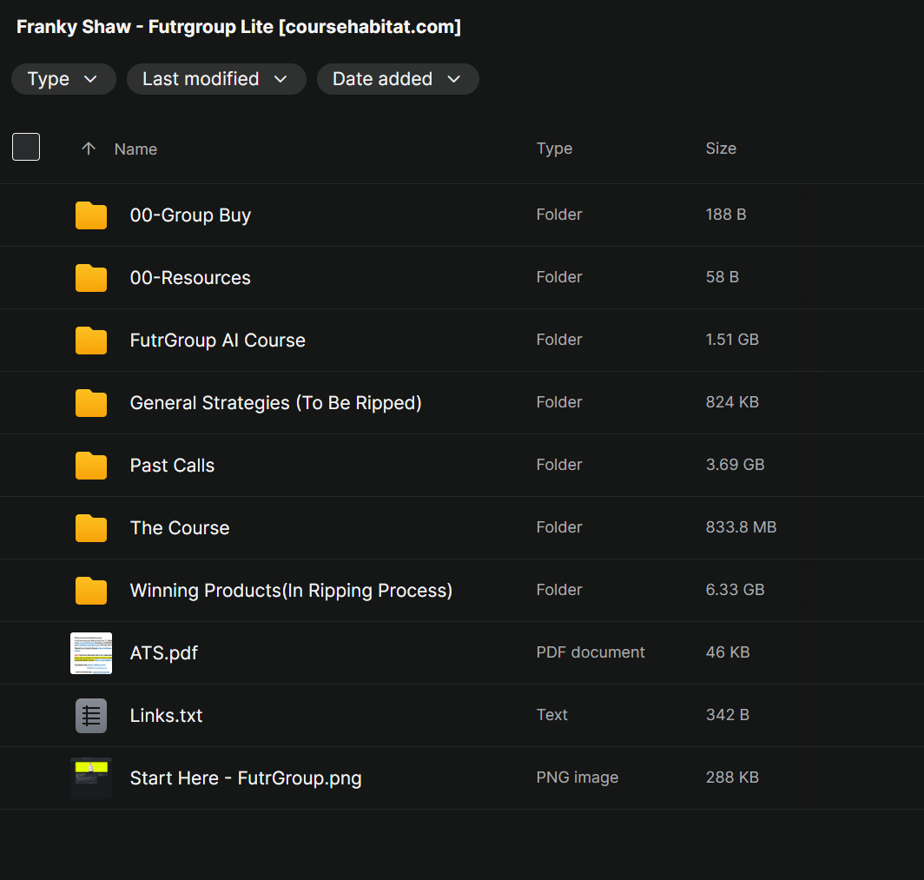Click the ATS.pdf preview thumbnail
The width and height of the screenshot is (924, 880).
(x=91, y=653)
